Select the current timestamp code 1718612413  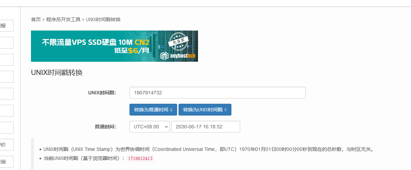140,159
